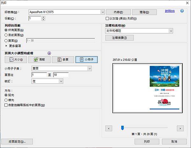Click the 至 end page field showing 10
The width and height of the screenshot is (191, 148).
[61, 75]
